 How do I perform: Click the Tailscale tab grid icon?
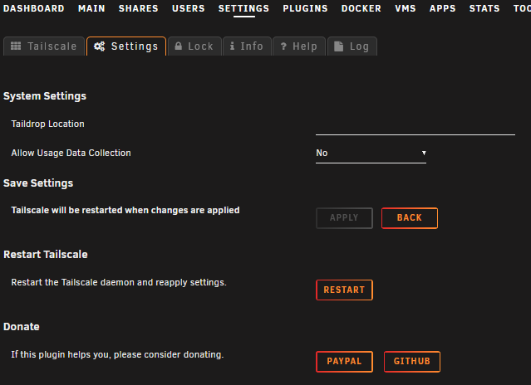(x=16, y=46)
